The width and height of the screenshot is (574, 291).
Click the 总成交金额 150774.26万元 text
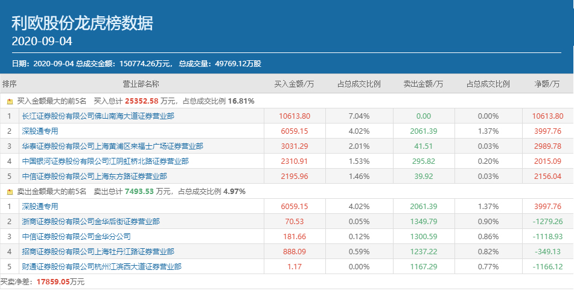click(124, 64)
